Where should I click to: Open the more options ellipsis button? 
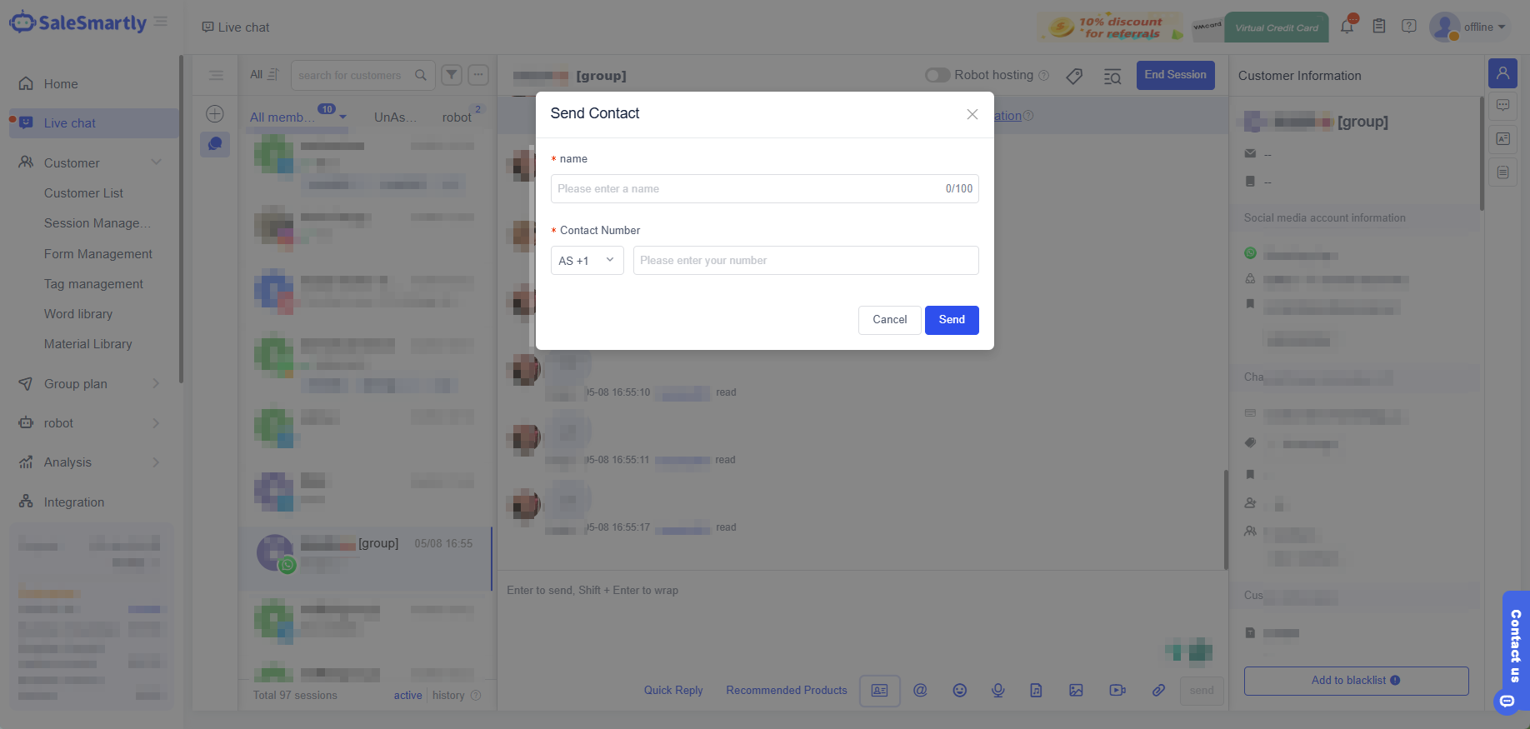point(478,75)
